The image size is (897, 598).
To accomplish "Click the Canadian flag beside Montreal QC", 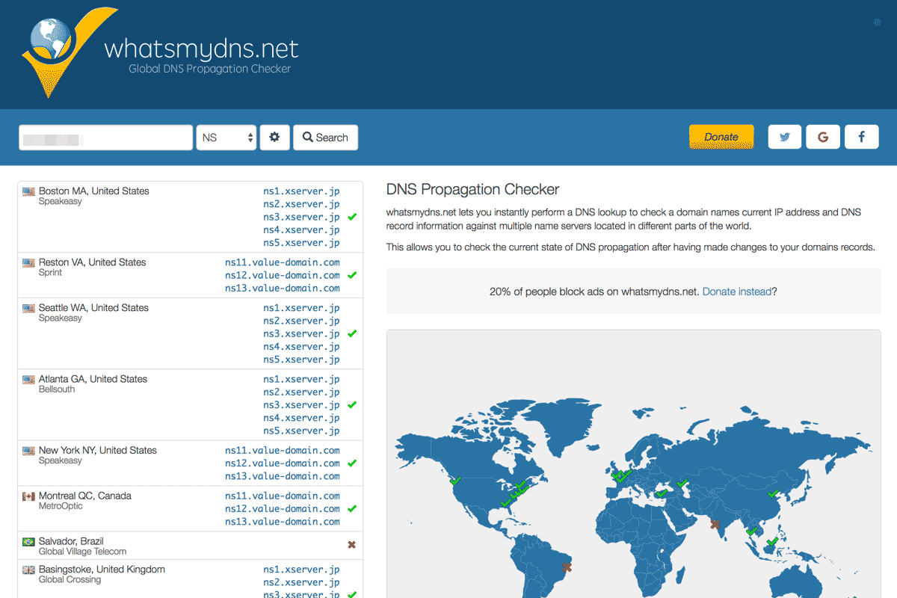I will [29, 496].
